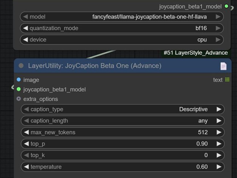Click the top_p 0.90 value
237x178 pixels.
(x=202, y=144)
